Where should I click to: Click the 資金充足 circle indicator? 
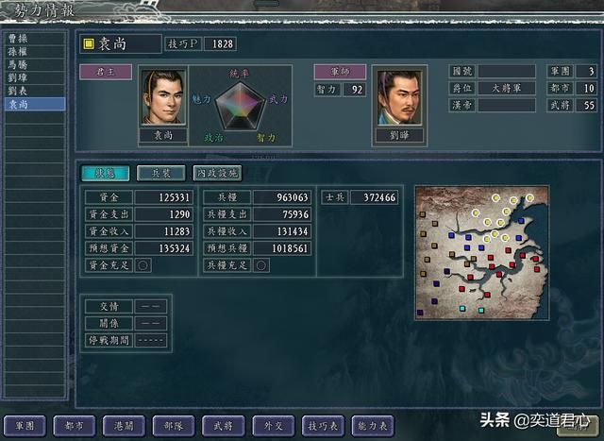pyautogui.click(x=143, y=265)
